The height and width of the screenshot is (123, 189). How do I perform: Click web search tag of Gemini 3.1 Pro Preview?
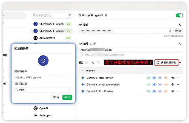coord(154,91)
